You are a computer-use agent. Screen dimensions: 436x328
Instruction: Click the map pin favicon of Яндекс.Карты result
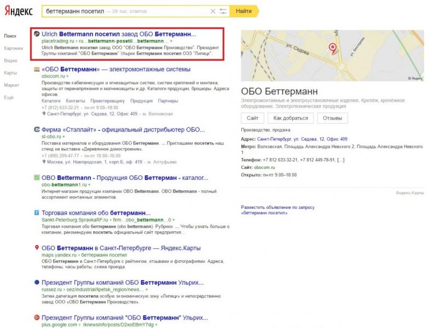(x=37, y=248)
